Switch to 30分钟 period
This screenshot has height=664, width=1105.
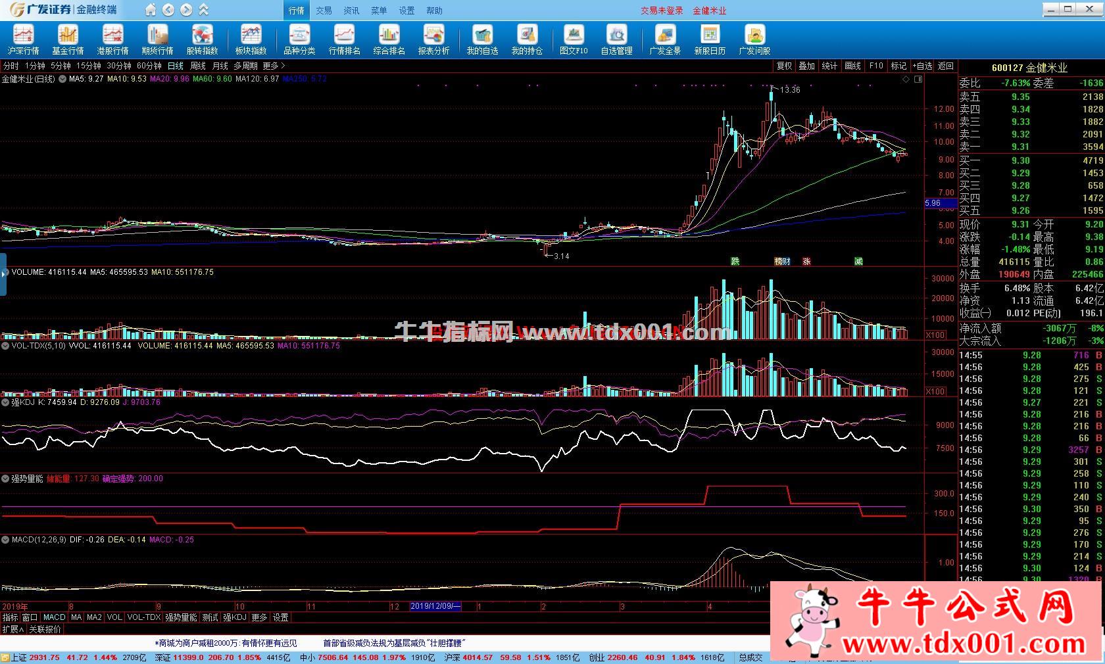(x=119, y=66)
